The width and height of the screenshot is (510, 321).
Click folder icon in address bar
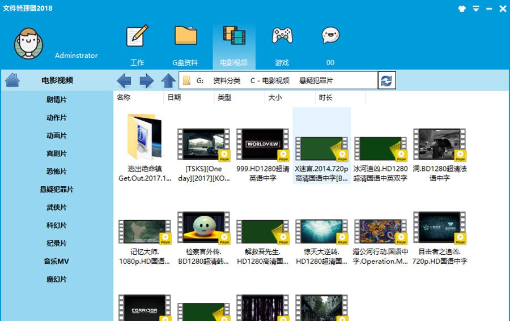[x=186, y=80]
